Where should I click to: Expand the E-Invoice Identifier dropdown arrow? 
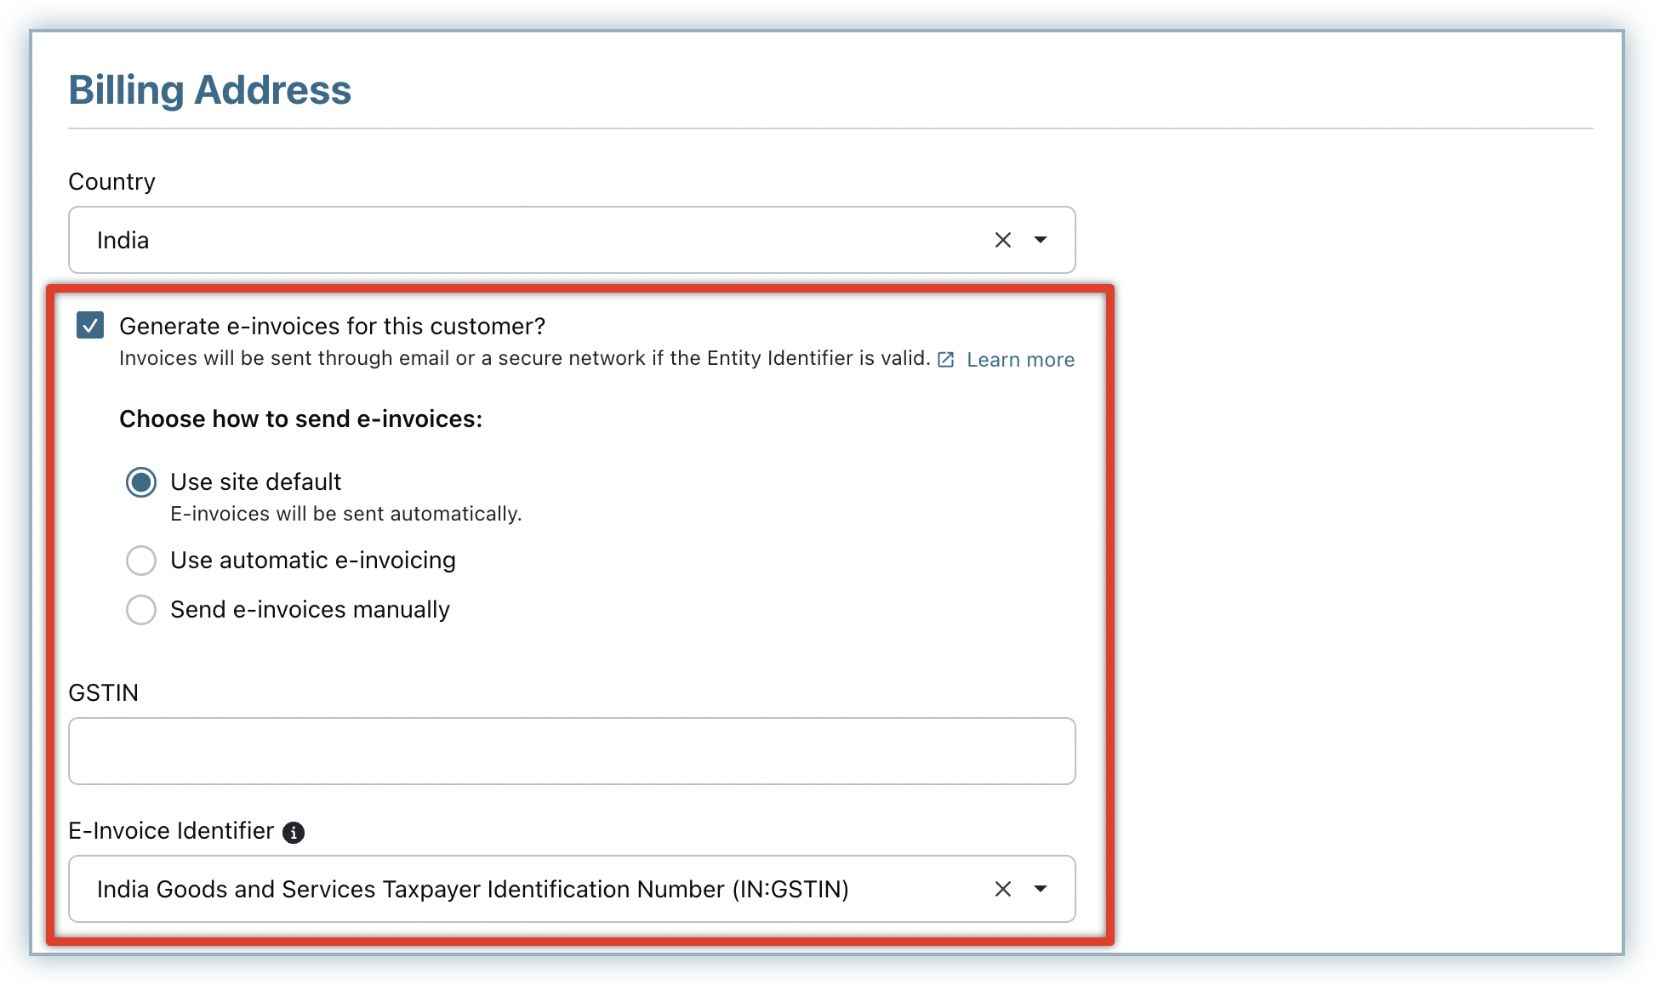point(1040,889)
